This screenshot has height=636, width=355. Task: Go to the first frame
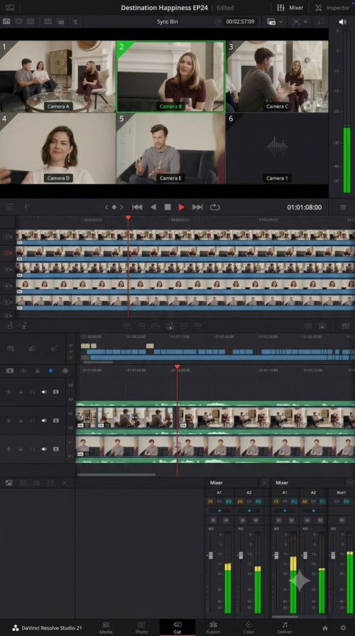137,207
